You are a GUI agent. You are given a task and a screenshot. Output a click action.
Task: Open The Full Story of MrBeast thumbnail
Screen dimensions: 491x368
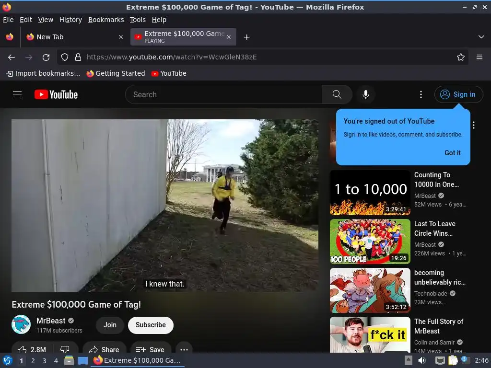tap(370, 334)
